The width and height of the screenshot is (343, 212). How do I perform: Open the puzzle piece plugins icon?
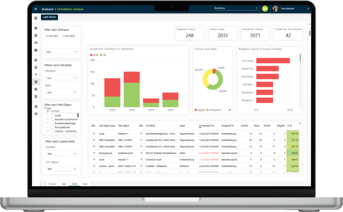(x=36, y=89)
